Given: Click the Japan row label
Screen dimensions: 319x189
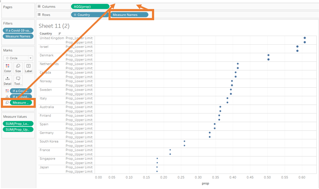Looking at the screenshot, I should click(x=44, y=167).
